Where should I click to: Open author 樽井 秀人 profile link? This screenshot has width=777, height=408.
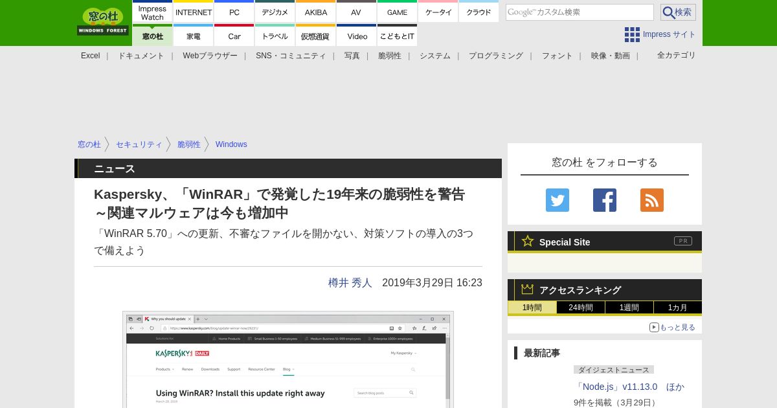350,283
